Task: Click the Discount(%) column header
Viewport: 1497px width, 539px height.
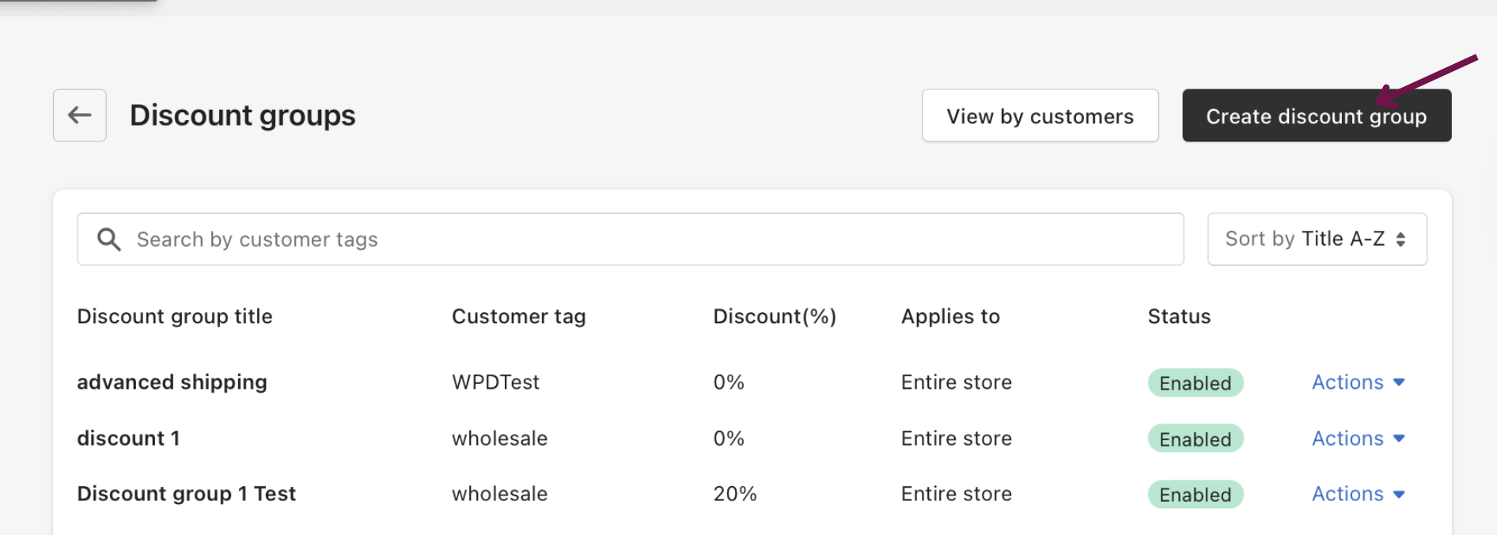Action: pyautogui.click(x=774, y=317)
